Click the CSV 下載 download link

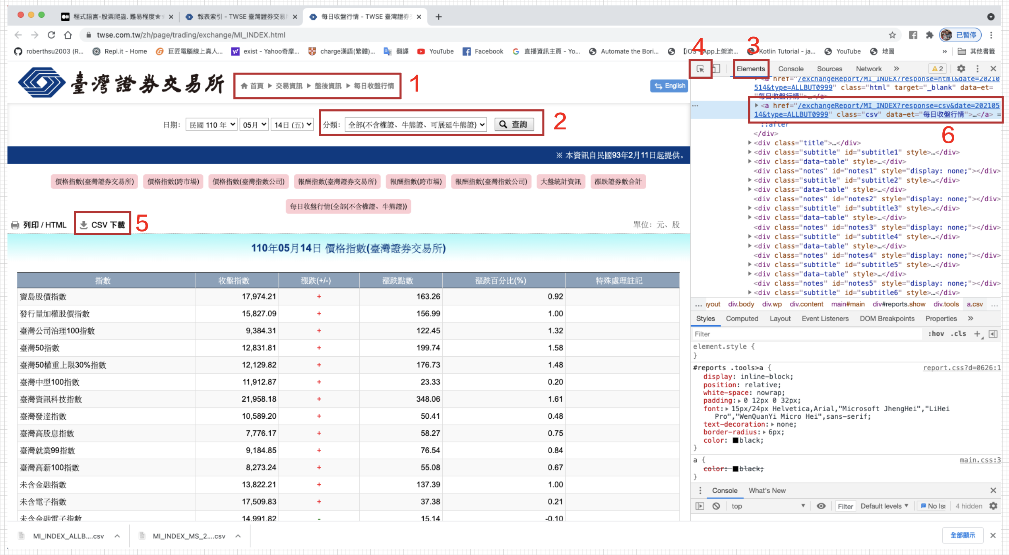(102, 225)
